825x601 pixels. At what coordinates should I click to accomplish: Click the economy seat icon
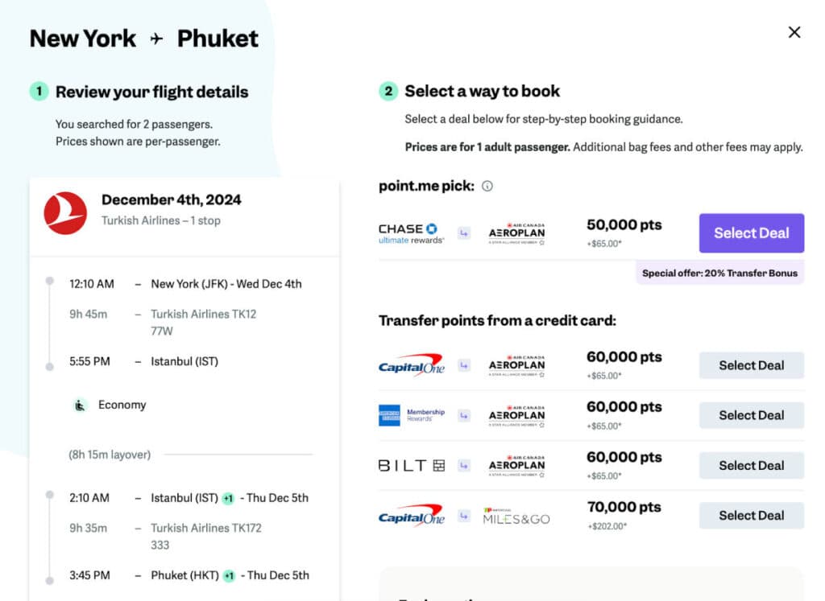81,405
